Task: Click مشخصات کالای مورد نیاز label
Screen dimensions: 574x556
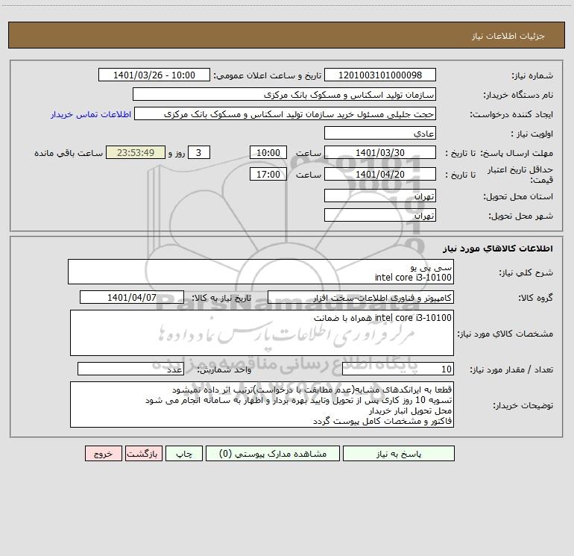Action: point(505,334)
